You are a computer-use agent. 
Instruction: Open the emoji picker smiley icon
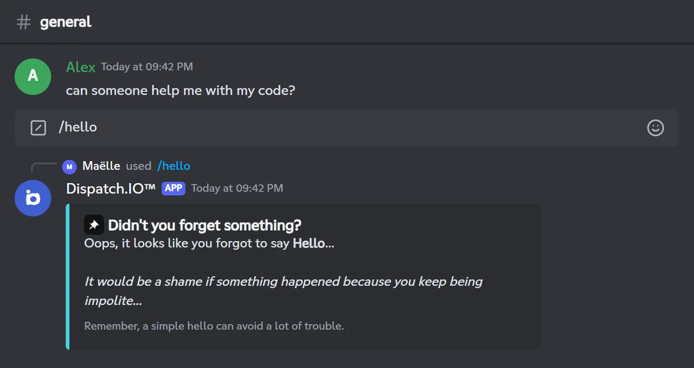[x=655, y=128]
